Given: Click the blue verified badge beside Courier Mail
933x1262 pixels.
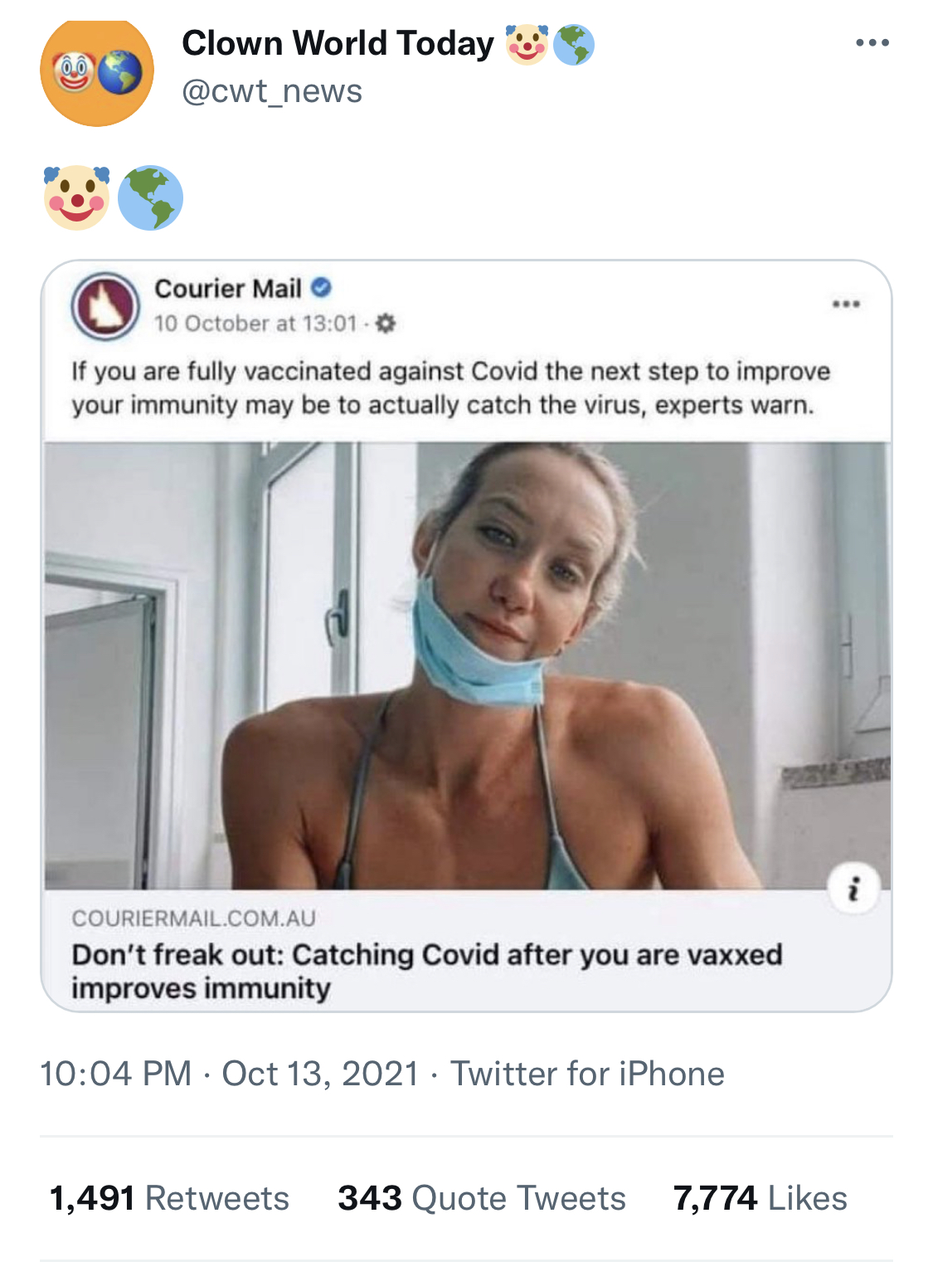Looking at the screenshot, I should click(x=322, y=288).
